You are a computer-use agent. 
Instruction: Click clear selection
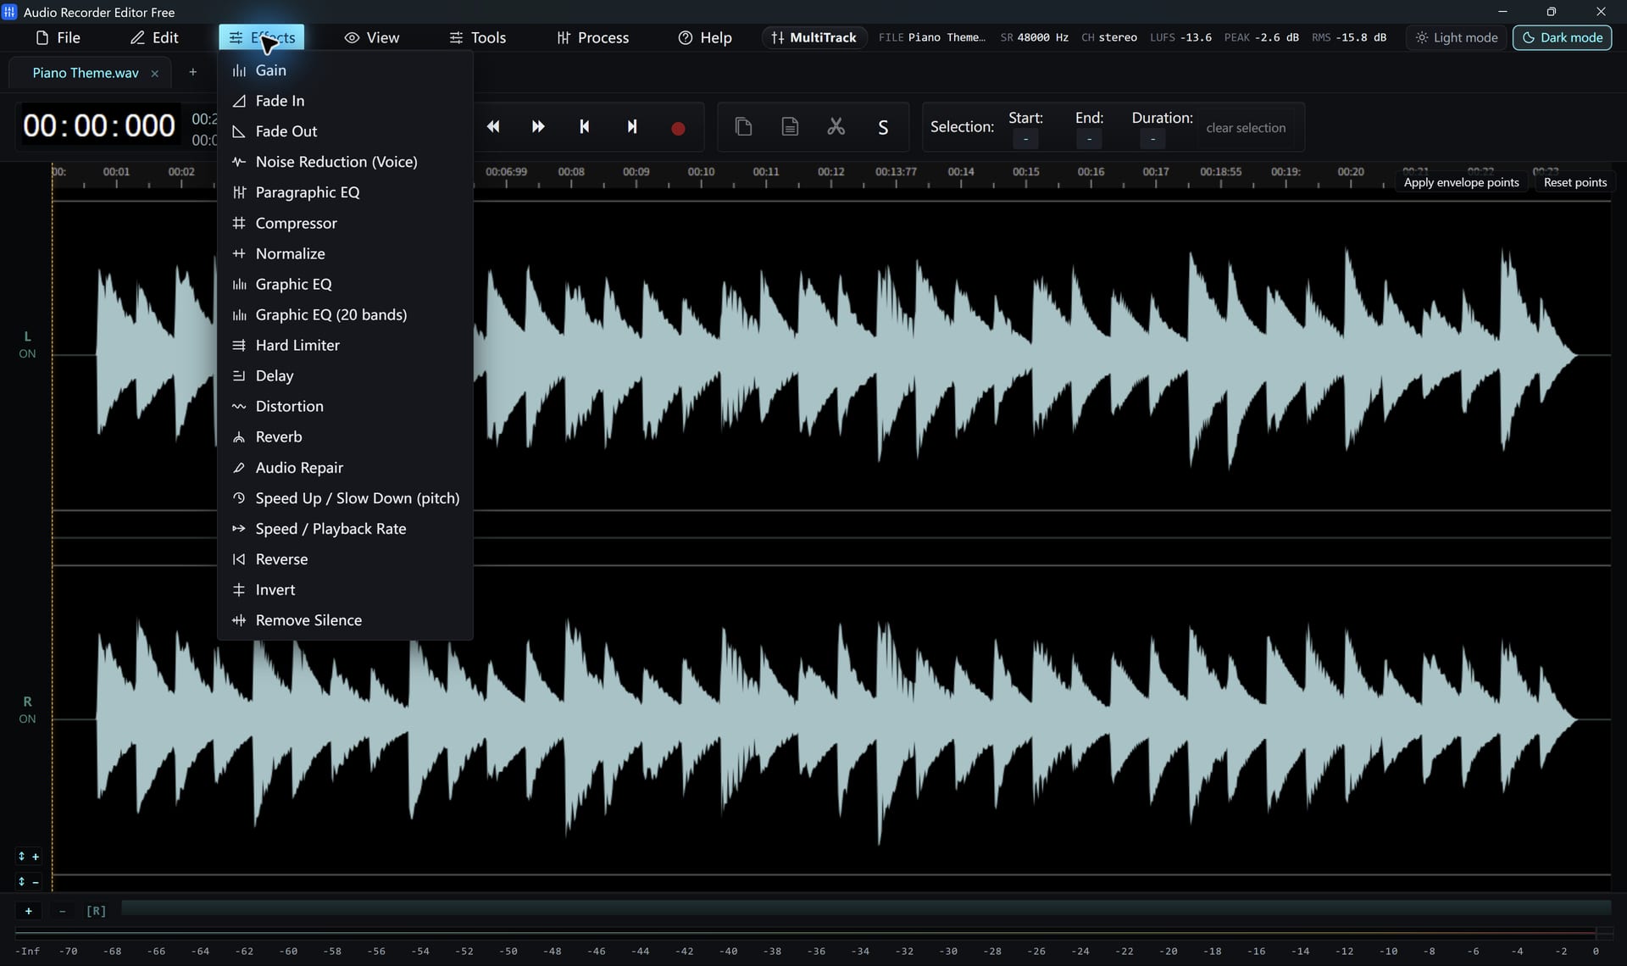[1245, 128]
